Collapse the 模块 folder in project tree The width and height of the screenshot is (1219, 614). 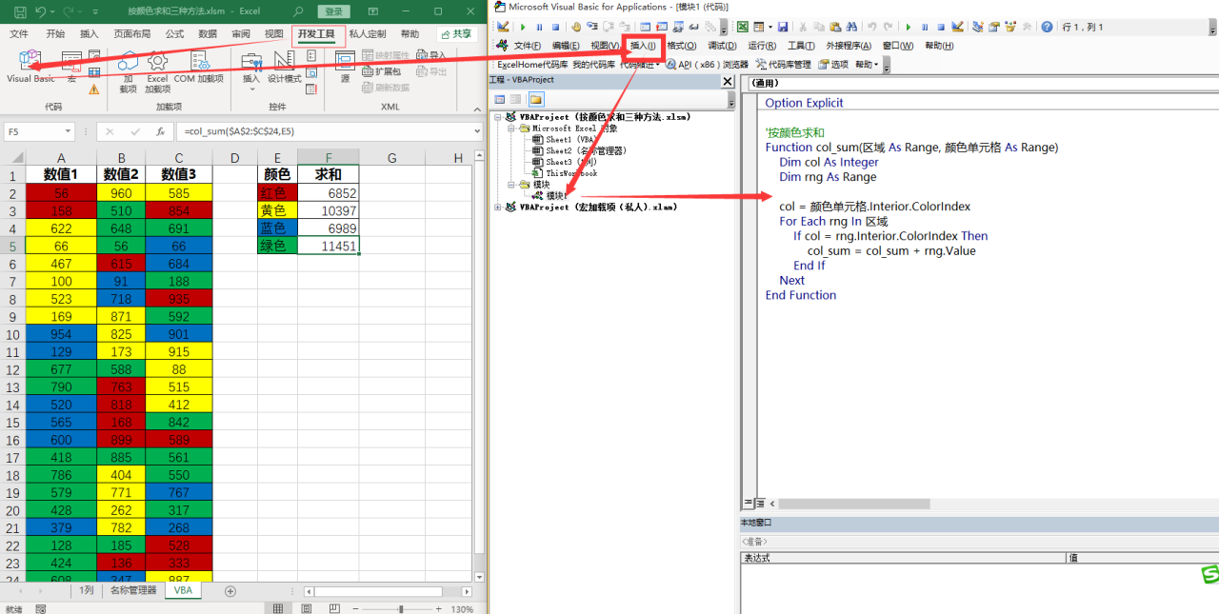(x=511, y=185)
